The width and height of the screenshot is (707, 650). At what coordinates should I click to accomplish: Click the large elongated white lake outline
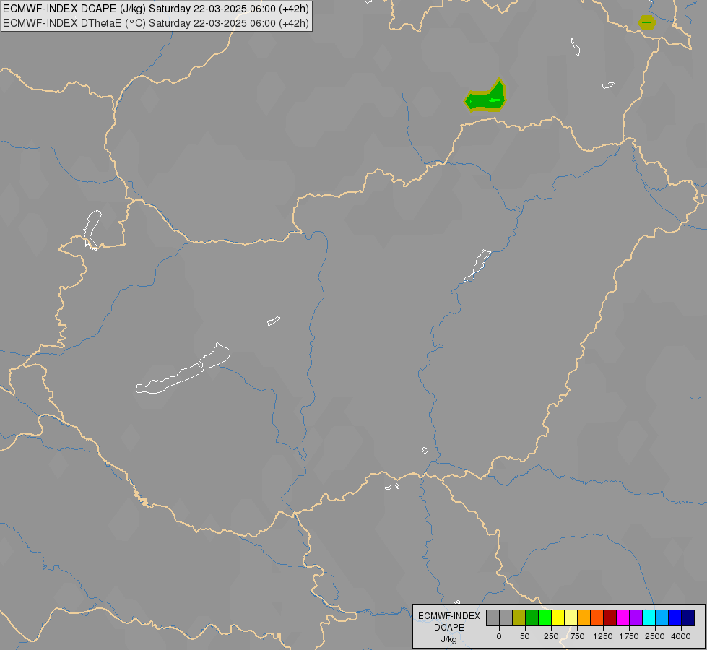click(183, 368)
